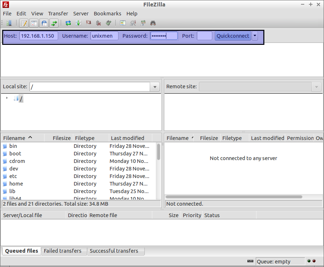Click the Username input field

pyautogui.click(x=105, y=36)
